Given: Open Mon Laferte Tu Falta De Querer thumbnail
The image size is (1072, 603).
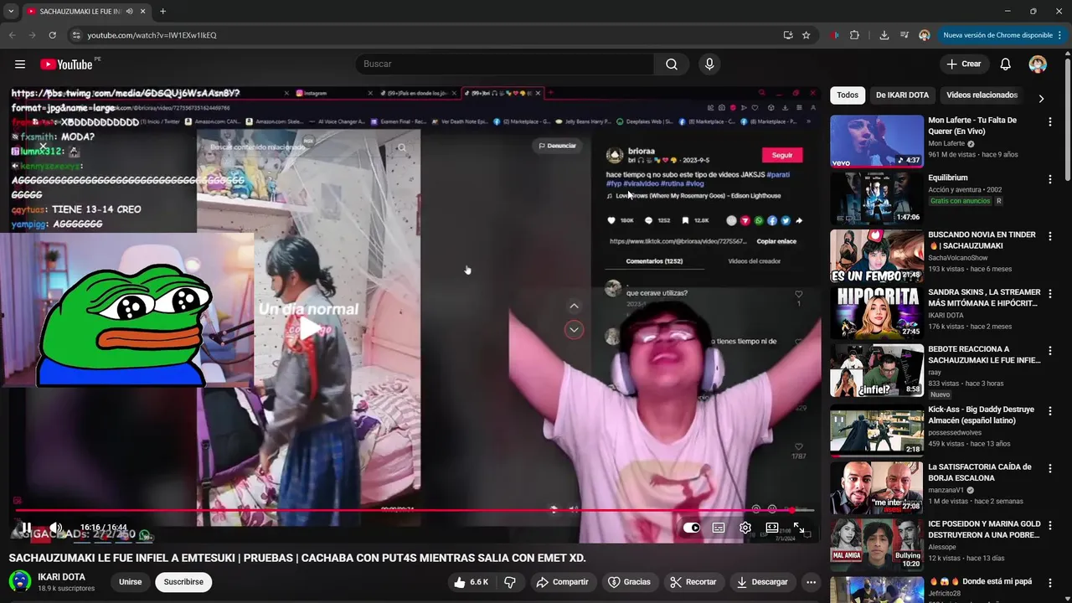Looking at the screenshot, I should tap(877, 142).
